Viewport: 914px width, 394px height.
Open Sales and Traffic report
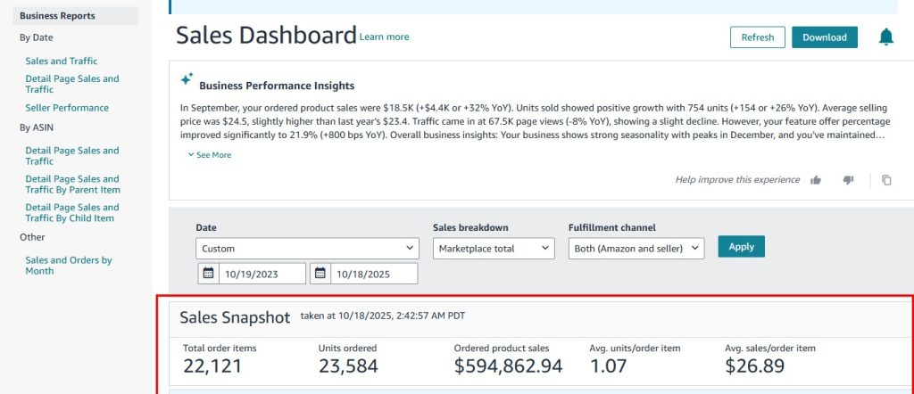[x=62, y=62]
